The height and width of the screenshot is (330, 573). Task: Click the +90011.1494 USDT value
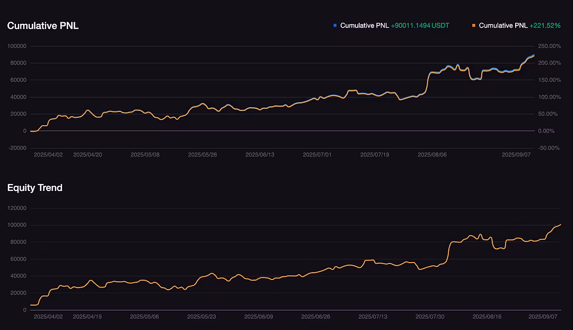pos(420,25)
